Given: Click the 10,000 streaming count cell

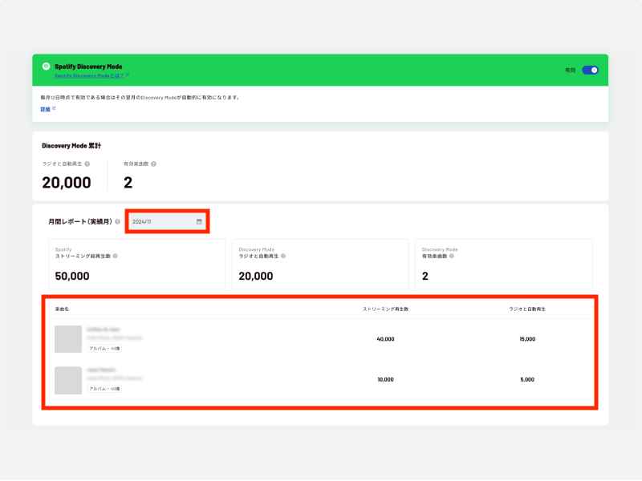Looking at the screenshot, I should 385,379.
